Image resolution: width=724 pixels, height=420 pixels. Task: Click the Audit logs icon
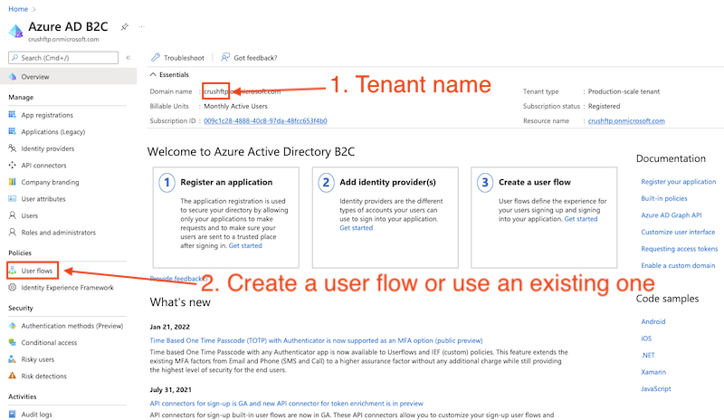pos(13,414)
